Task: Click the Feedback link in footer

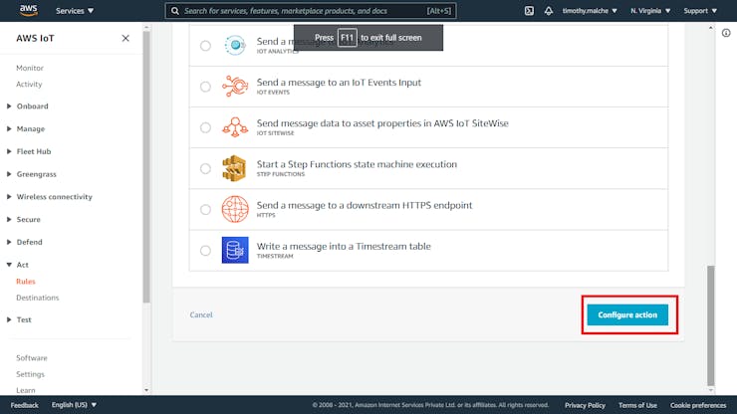Action: 25,405
